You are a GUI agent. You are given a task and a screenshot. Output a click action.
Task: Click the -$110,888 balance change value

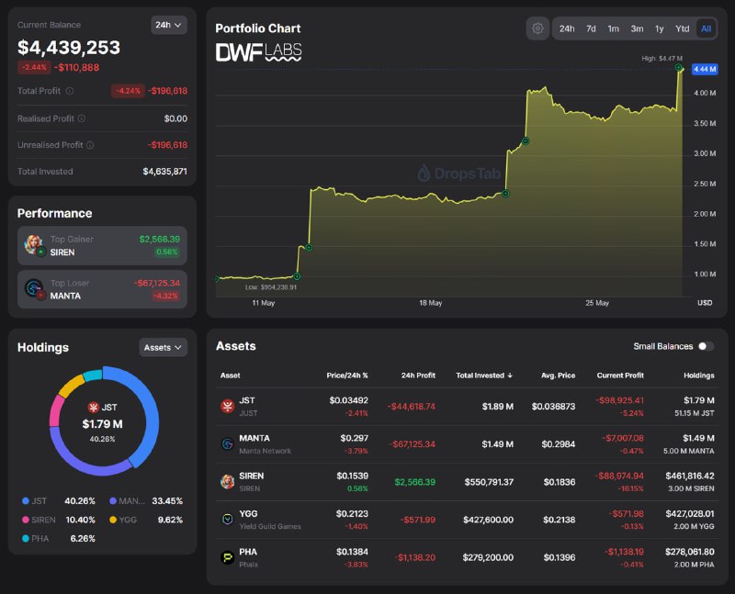pos(76,67)
